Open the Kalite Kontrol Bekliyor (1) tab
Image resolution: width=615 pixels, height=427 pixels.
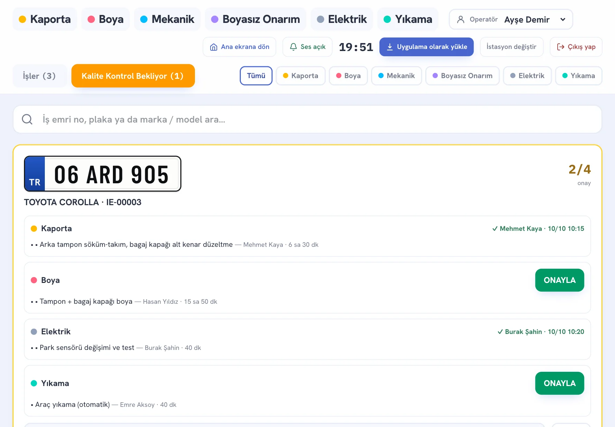point(133,76)
